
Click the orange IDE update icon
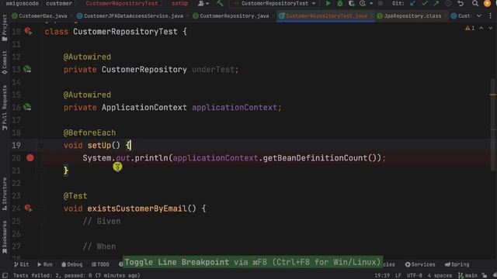coord(487,3)
